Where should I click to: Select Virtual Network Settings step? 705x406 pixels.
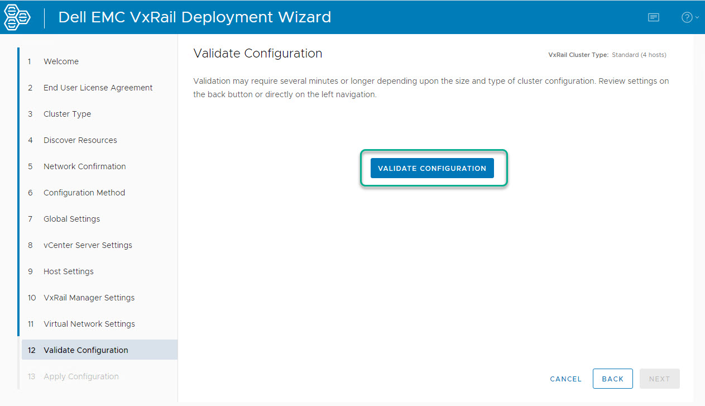[89, 324]
